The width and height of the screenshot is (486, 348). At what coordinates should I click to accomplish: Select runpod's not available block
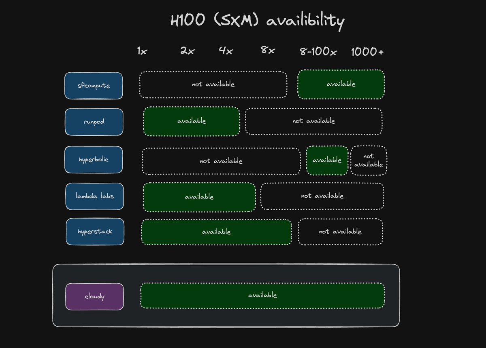(x=314, y=121)
